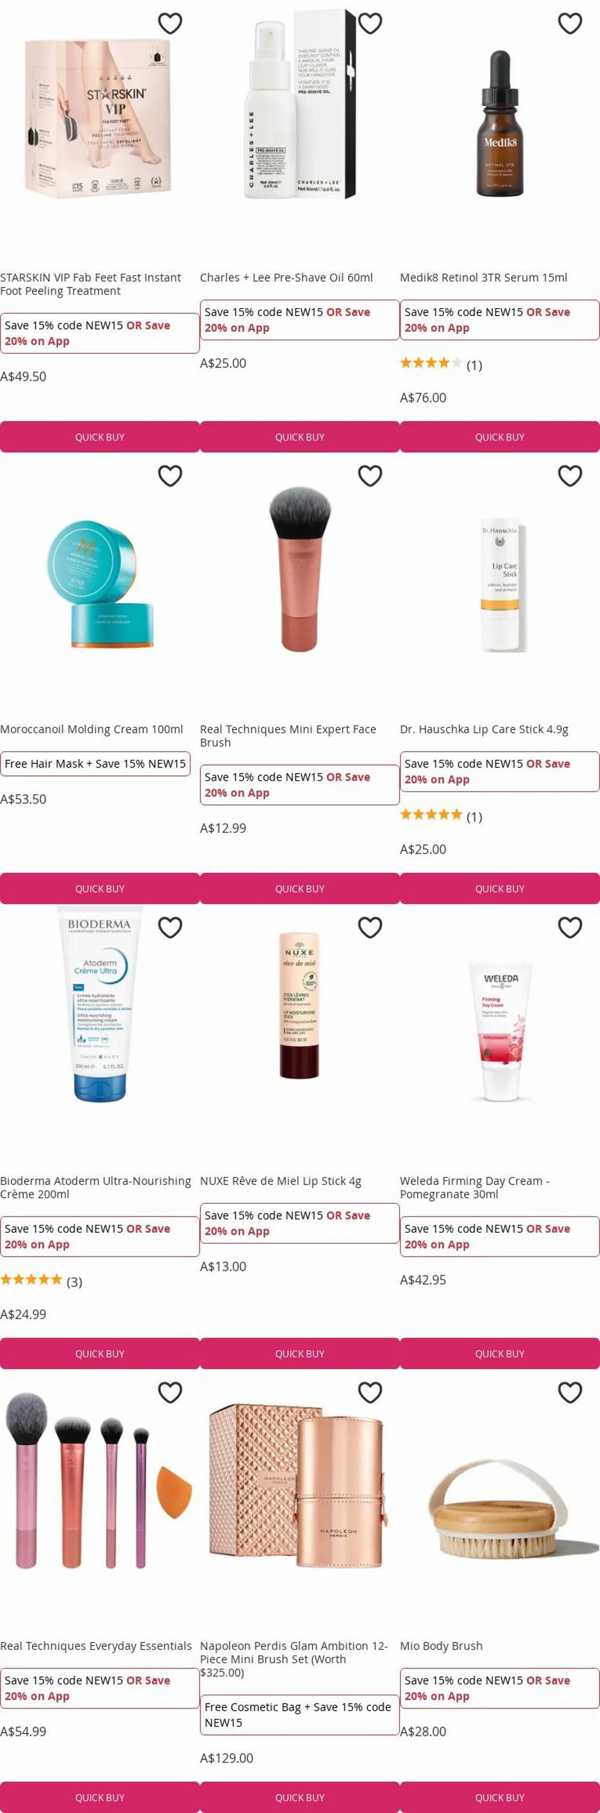
Task: View Bioderma Atoderm star rating reviews
Action: [41, 1281]
